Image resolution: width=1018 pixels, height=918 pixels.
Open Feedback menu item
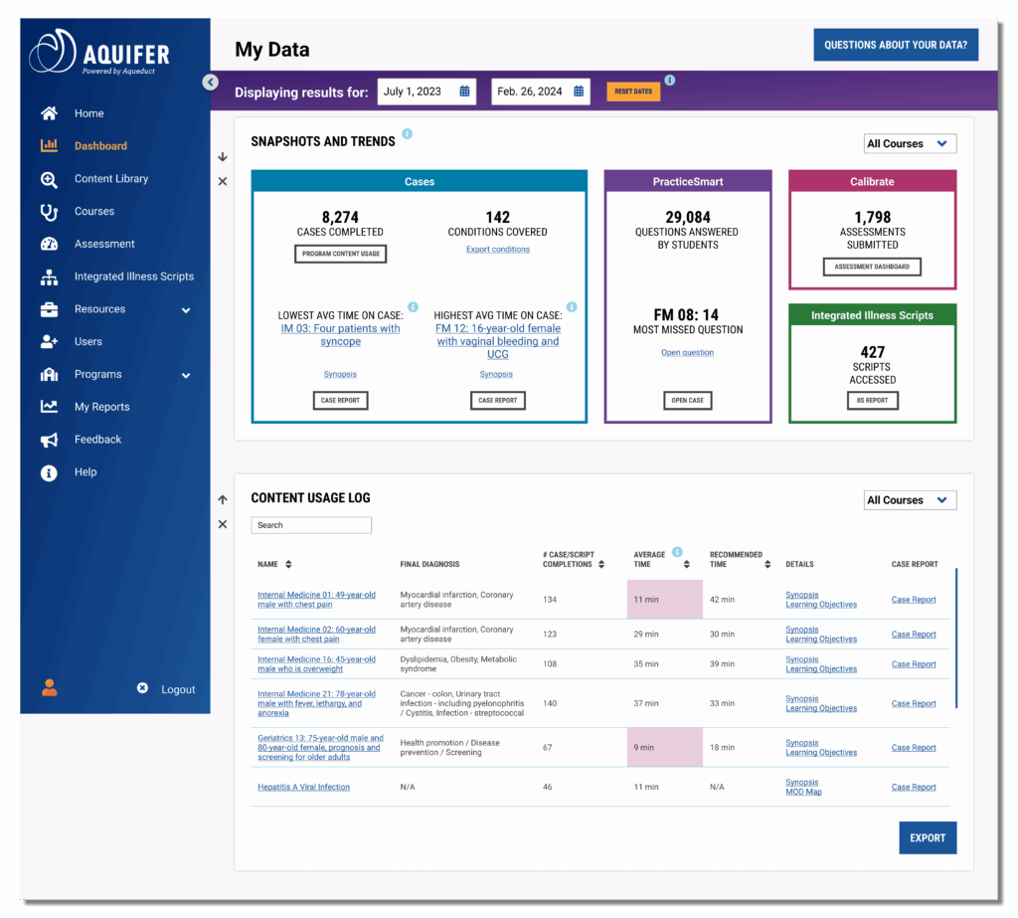point(97,440)
